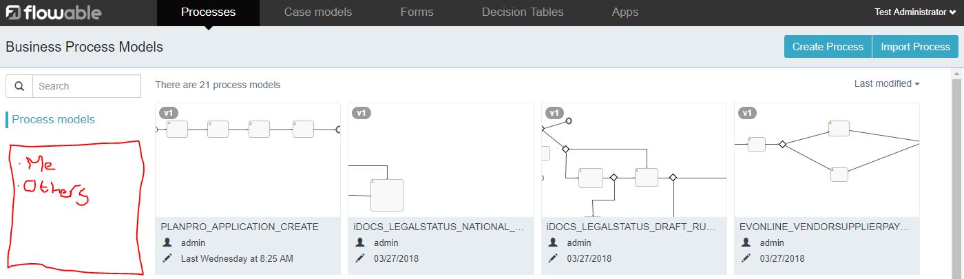Go to the Decision Tables tab
Image resolution: width=964 pixels, height=279 pixels.
click(523, 12)
